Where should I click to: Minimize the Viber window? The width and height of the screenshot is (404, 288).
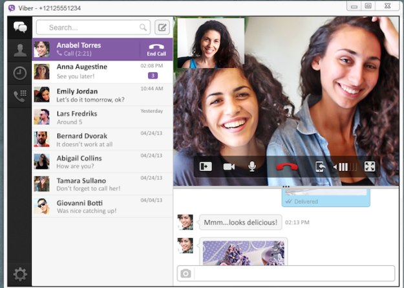(354, 6)
